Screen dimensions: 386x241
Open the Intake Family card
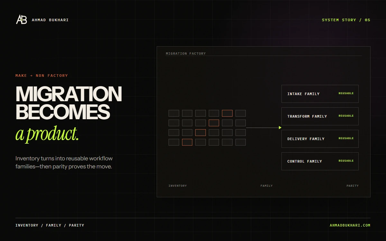320,94
